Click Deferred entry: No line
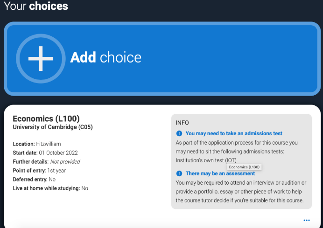Image resolution: width=323 pixels, height=228 pixels. 34,179
